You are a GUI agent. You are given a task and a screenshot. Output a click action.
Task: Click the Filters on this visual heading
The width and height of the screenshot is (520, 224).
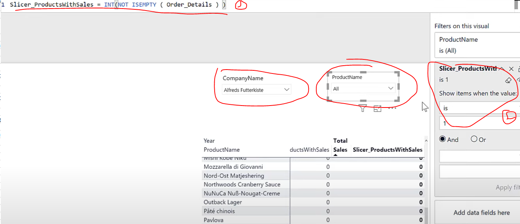[462, 26]
